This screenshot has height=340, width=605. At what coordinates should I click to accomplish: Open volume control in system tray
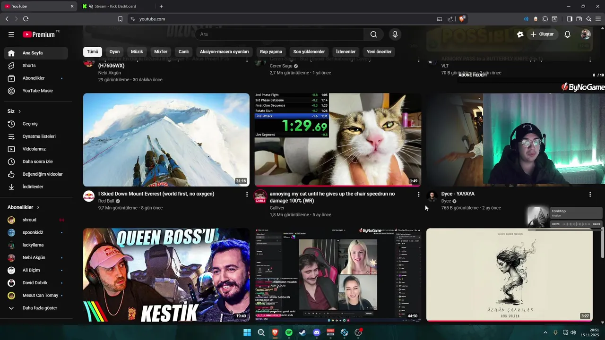point(573,332)
